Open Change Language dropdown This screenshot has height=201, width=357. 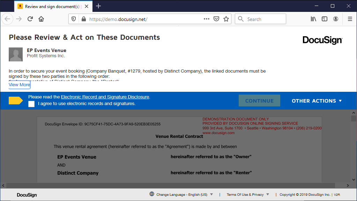(185, 195)
